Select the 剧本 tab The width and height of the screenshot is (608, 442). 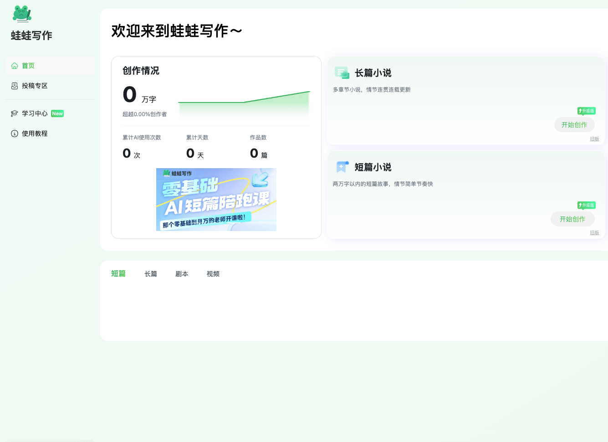tap(182, 273)
